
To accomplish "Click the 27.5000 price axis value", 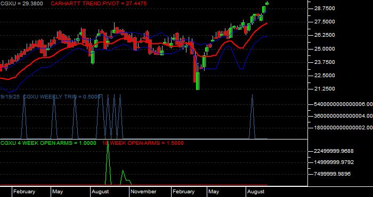I will [x=324, y=22].
